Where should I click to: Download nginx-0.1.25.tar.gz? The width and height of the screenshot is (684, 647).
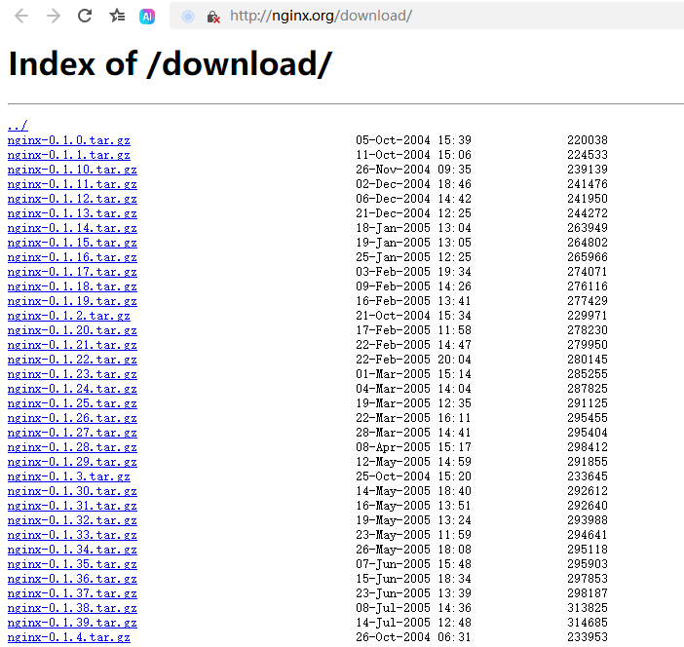click(72, 403)
